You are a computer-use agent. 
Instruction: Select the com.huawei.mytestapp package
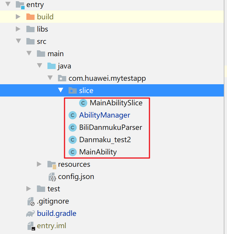107,78
